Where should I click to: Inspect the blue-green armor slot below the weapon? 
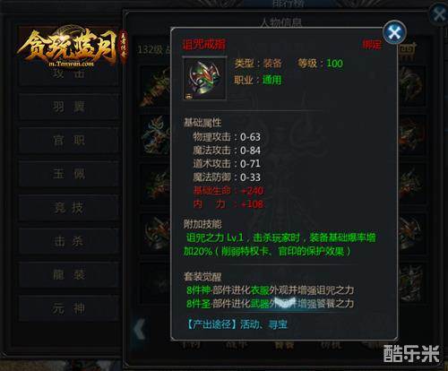tap(155, 135)
